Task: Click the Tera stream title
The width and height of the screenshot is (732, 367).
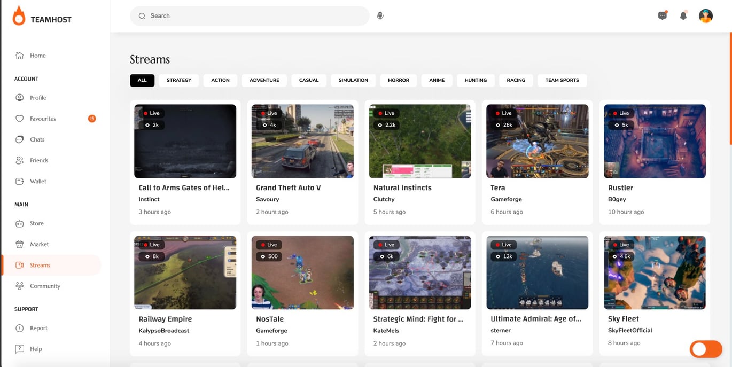Action: coord(498,188)
